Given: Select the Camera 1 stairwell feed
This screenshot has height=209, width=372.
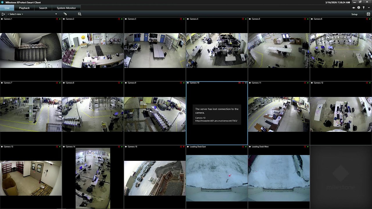Looking at the screenshot, I should coord(31,51).
